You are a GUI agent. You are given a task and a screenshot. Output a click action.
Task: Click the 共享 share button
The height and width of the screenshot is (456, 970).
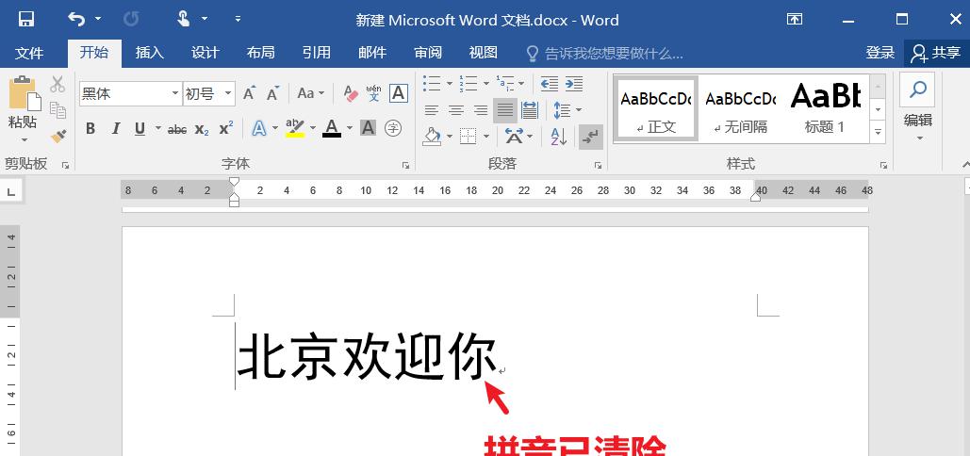937,53
